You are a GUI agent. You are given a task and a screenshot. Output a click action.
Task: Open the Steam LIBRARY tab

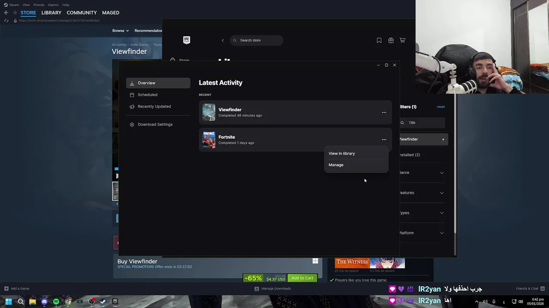click(51, 13)
